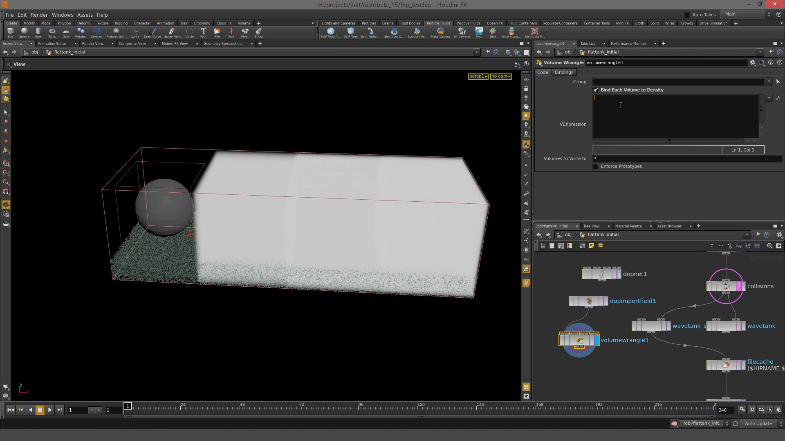Image resolution: width=785 pixels, height=441 pixels.
Task: Open the persp1 view dropdown in viewport
Action: (x=478, y=76)
